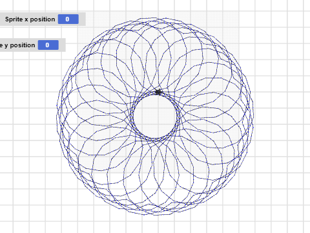The image size is (310, 233).
Task: Select the Sprite x position monitor label
Action: tap(30, 19)
